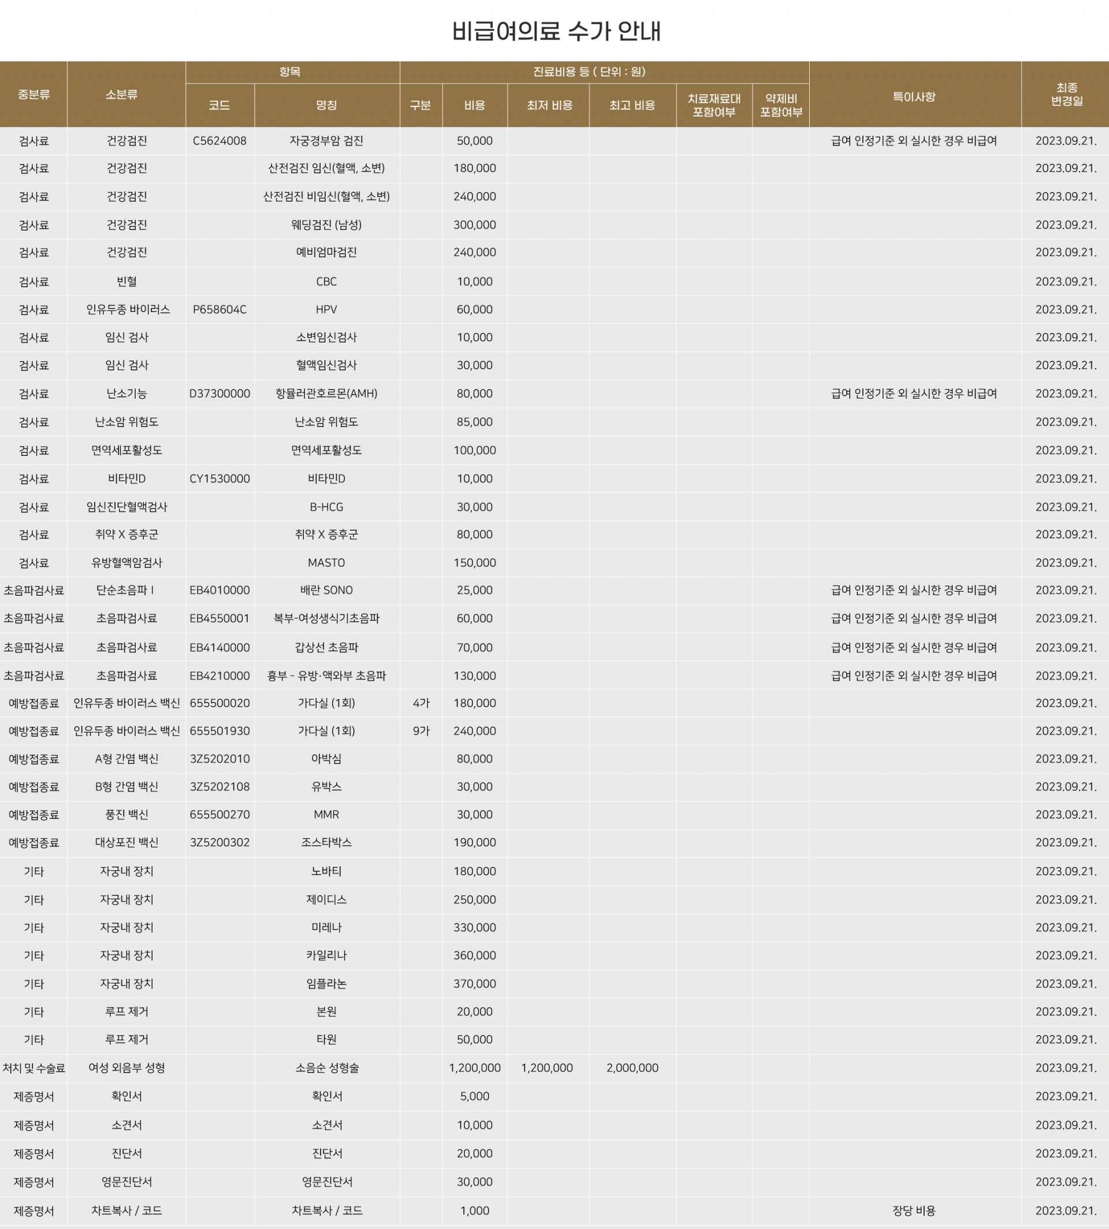Select the 유박스 vaccine cell
Screen dimensions: 1109x1229
point(326,787)
